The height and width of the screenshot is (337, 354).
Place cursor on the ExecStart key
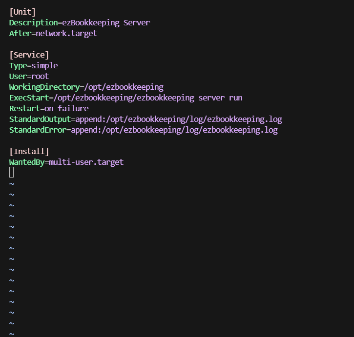(27, 98)
